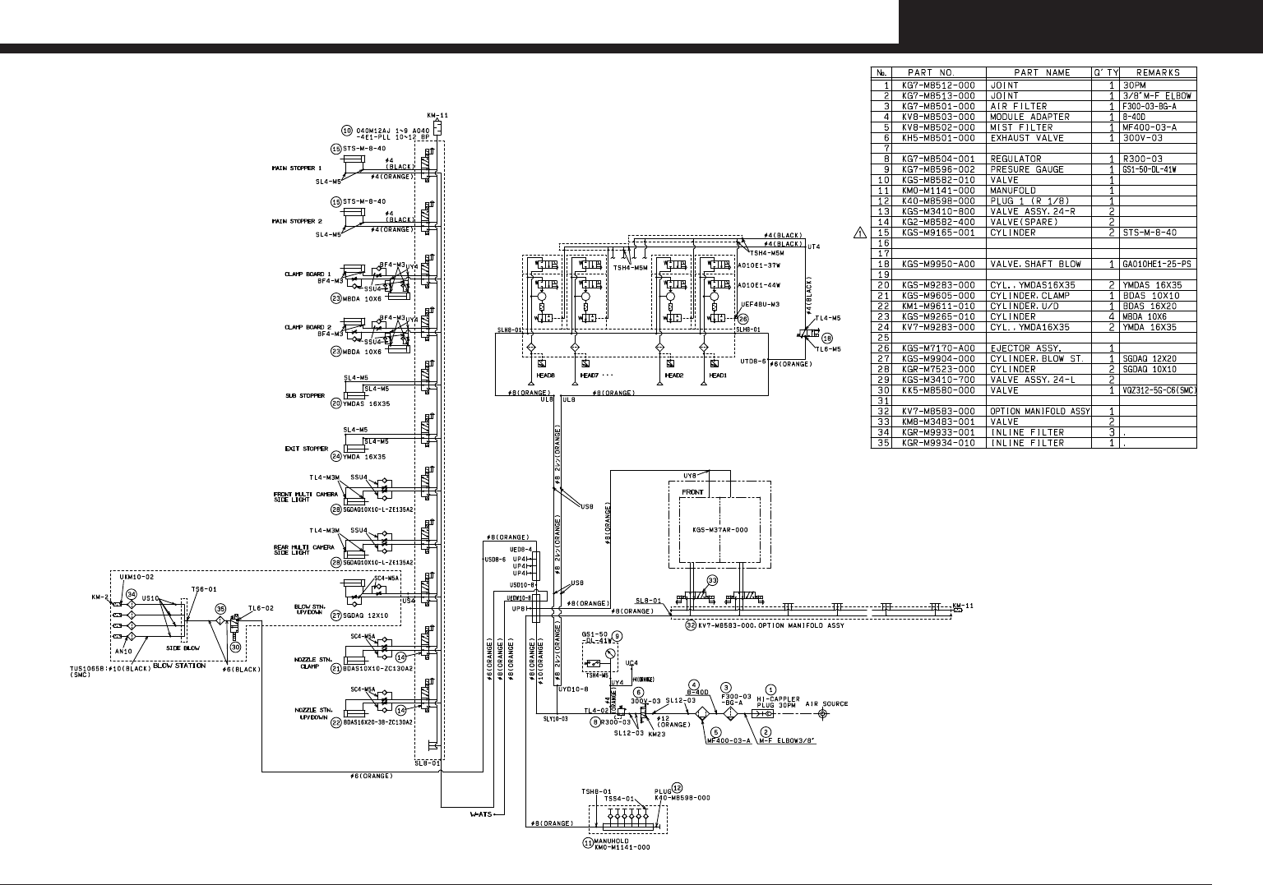The height and width of the screenshot is (885, 1263).
Task: Click balloon 35 inline filter at blow station
Action: click(220, 609)
